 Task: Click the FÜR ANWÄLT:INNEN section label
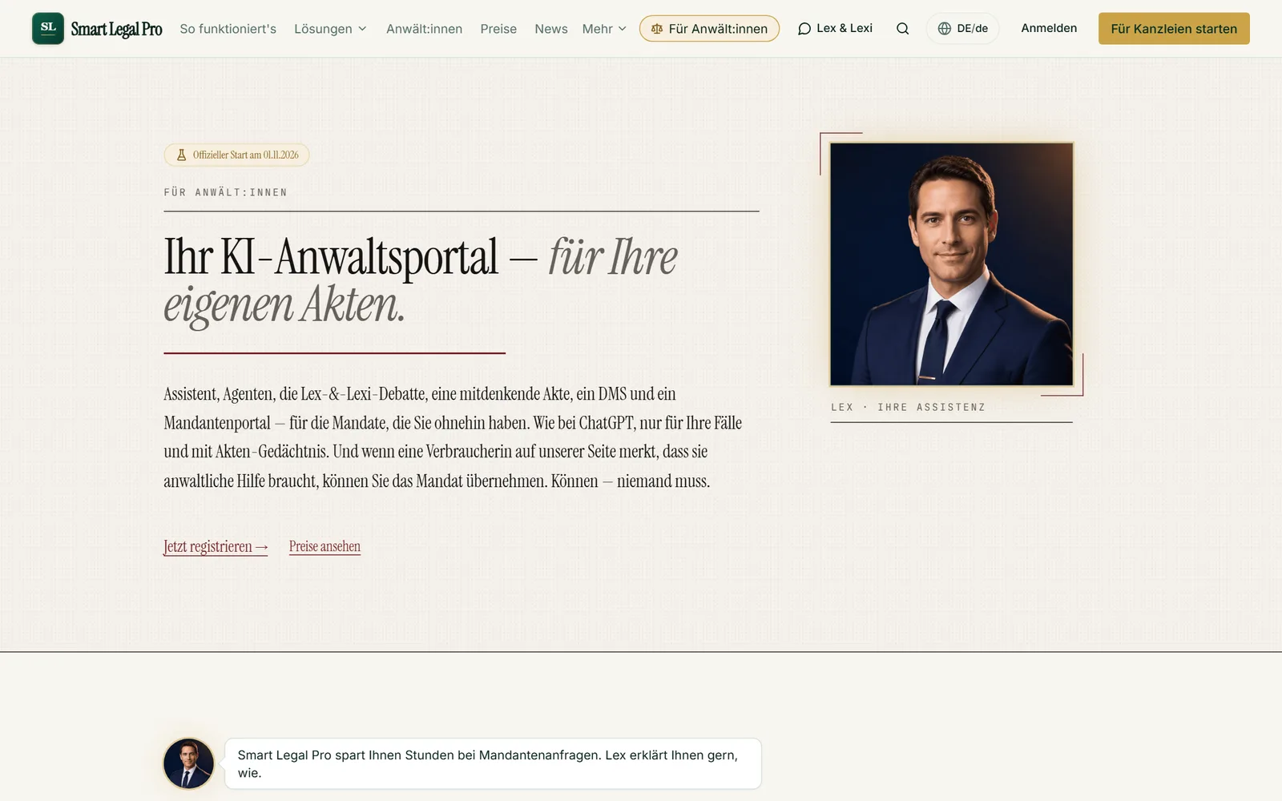[x=225, y=192]
